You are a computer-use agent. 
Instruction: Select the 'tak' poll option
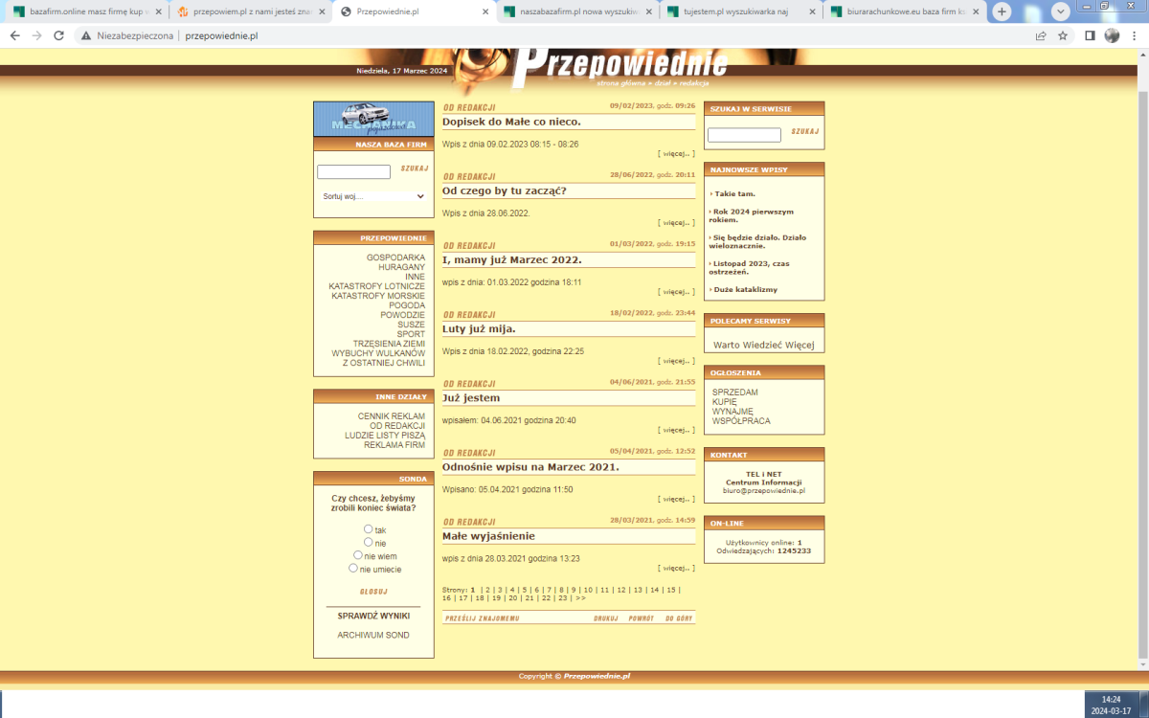click(369, 528)
